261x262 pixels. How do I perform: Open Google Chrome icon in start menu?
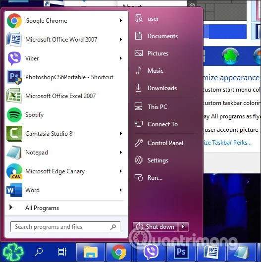pyautogui.click(x=14, y=21)
